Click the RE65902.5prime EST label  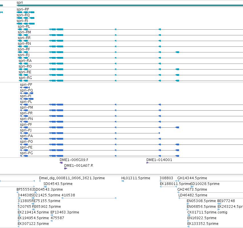46,207
